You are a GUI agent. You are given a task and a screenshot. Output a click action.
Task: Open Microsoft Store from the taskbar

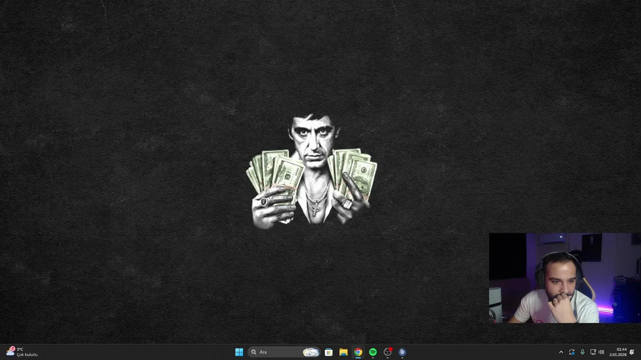click(x=329, y=352)
